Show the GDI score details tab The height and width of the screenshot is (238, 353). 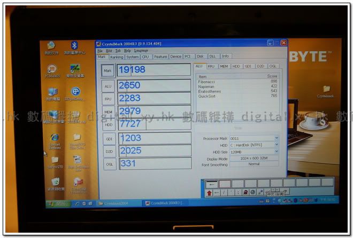[x=249, y=66]
